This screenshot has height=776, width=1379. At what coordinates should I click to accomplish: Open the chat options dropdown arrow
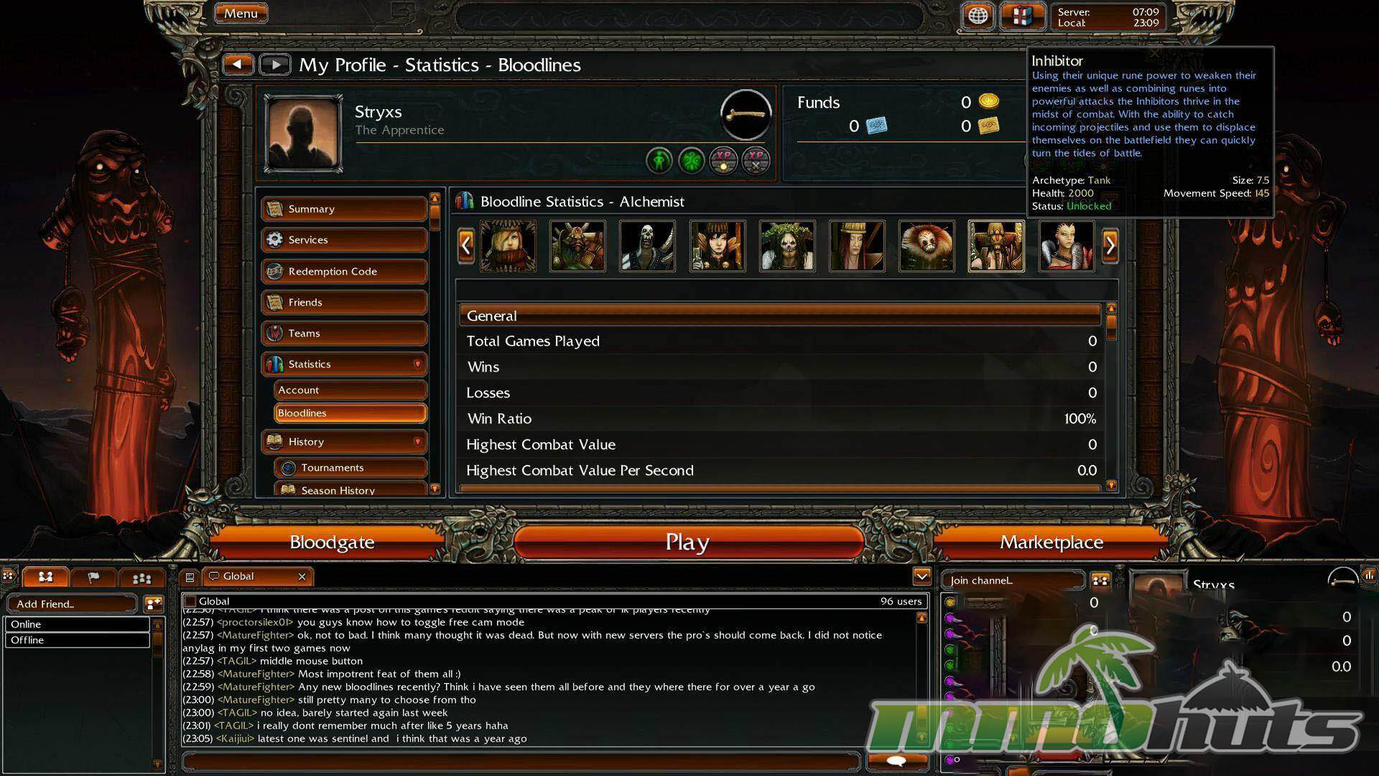tap(921, 576)
